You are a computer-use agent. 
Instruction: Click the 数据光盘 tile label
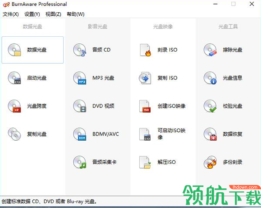[37, 50]
